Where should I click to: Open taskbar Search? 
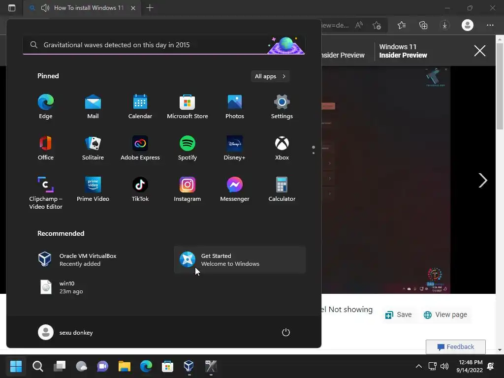coord(37,366)
